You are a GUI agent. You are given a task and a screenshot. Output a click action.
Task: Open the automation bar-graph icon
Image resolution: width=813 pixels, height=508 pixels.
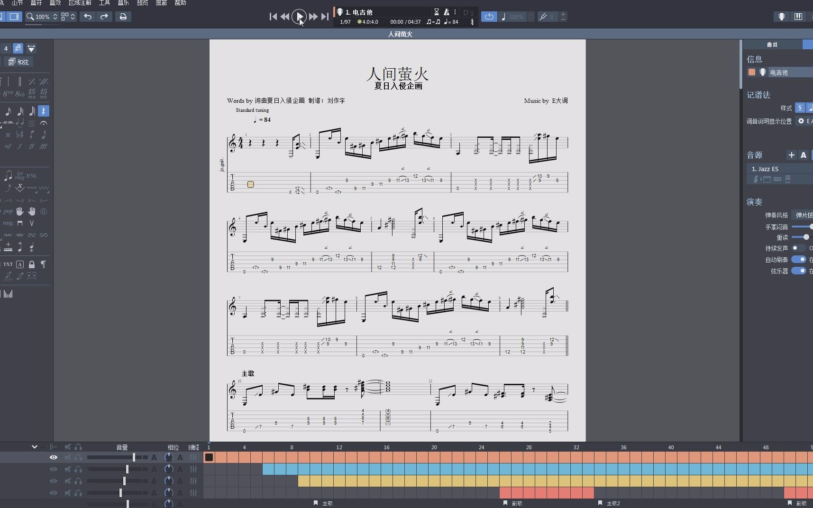coord(8,294)
